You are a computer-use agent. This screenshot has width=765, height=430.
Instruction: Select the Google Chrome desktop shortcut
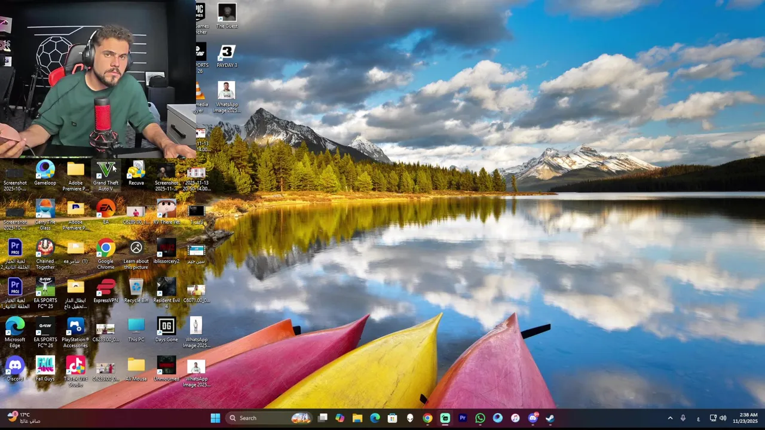(x=106, y=254)
